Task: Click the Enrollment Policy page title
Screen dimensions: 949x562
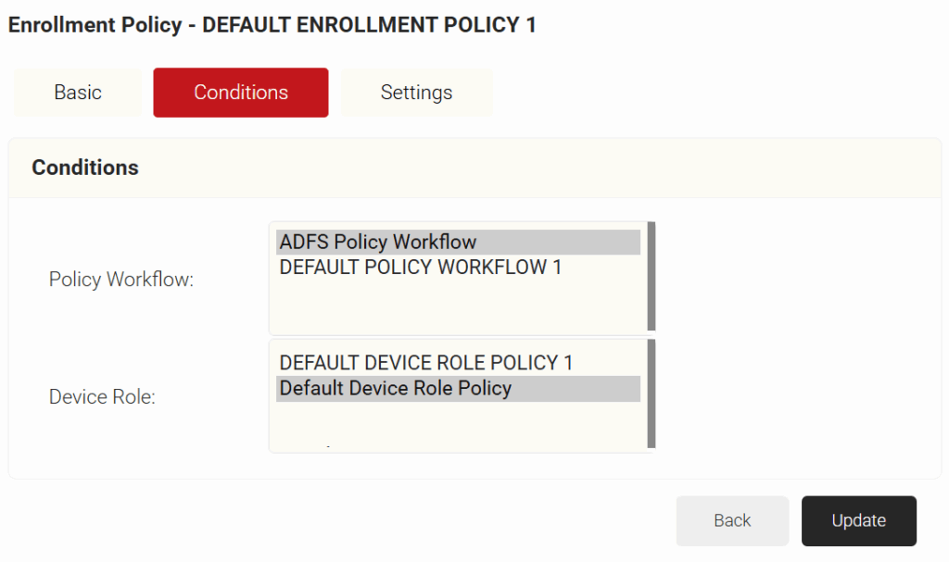Action: (x=272, y=25)
